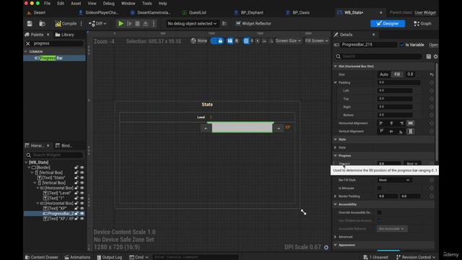
Task: Toggle visibility eye of ProgressBar row
Action: coord(82,214)
